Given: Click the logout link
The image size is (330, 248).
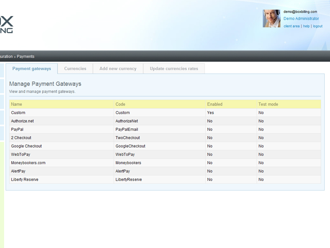Looking at the screenshot, I should pyautogui.click(x=318, y=26).
